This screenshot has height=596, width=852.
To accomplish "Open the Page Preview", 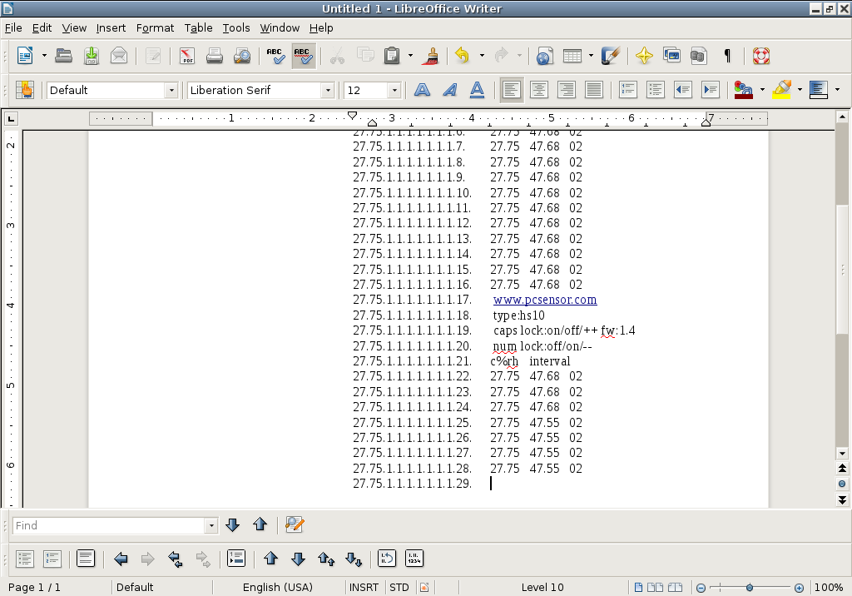I will point(241,56).
